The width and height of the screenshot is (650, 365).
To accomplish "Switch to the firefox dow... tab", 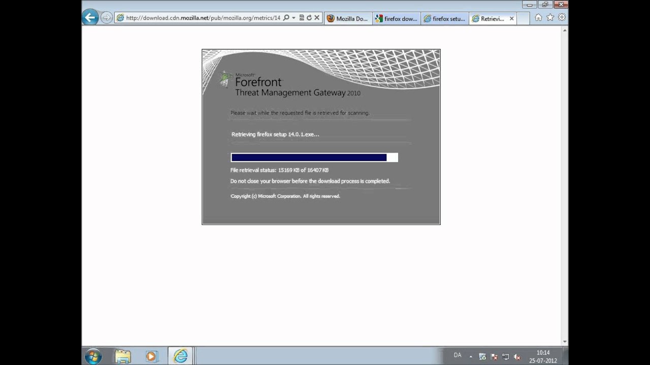I will click(x=397, y=19).
